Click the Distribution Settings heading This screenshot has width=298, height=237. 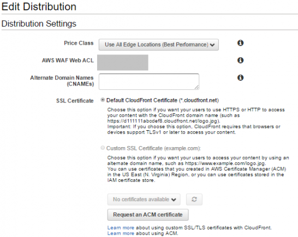39,24
